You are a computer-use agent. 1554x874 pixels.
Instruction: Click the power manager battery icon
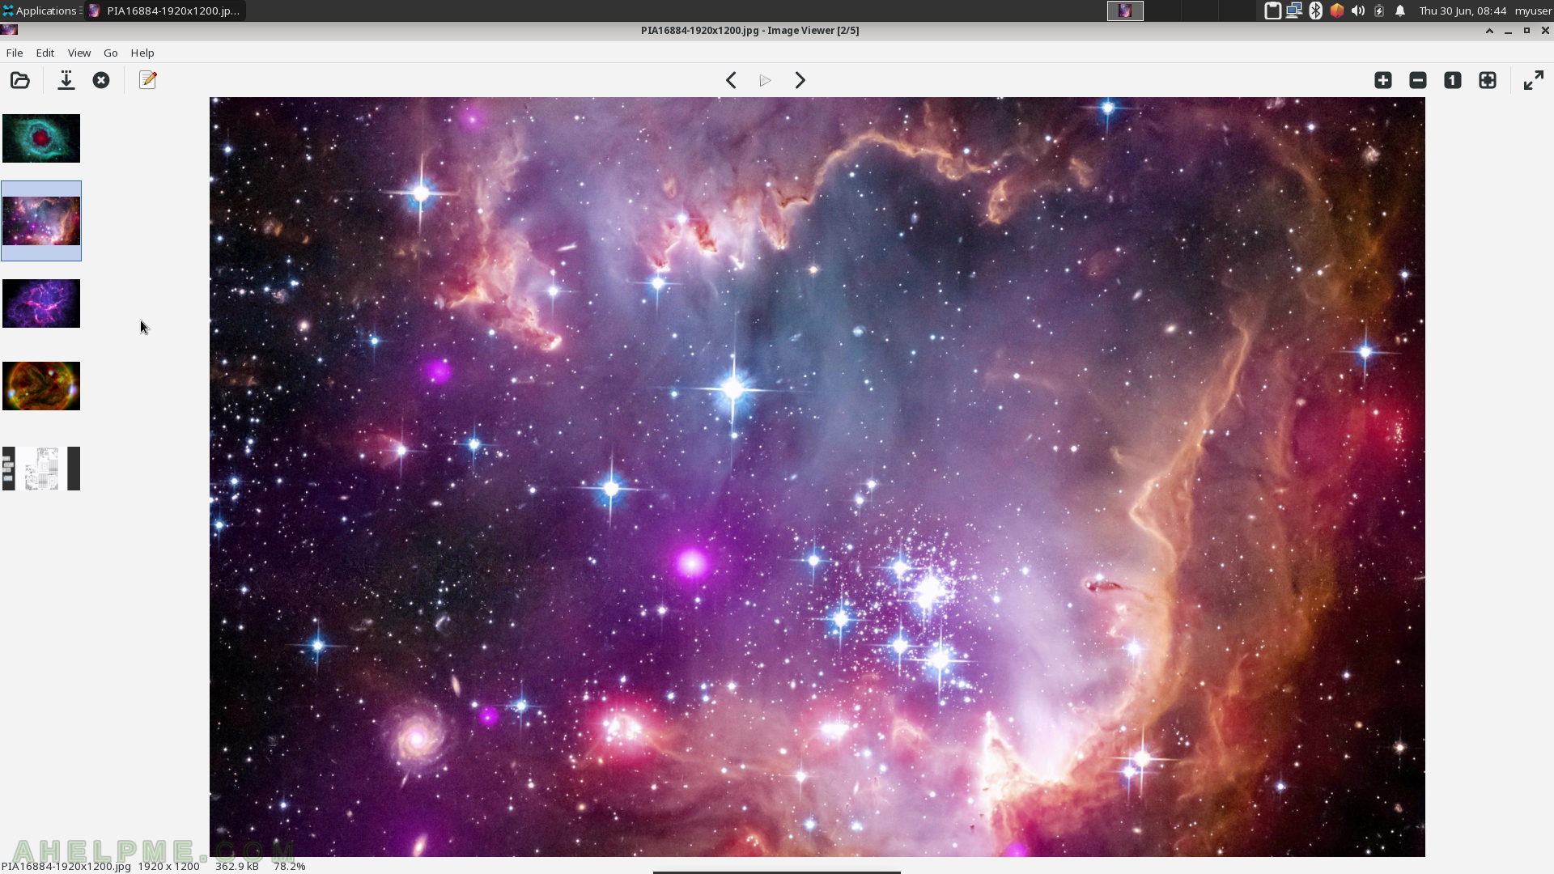pyautogui.click(x=1379, y=11)
